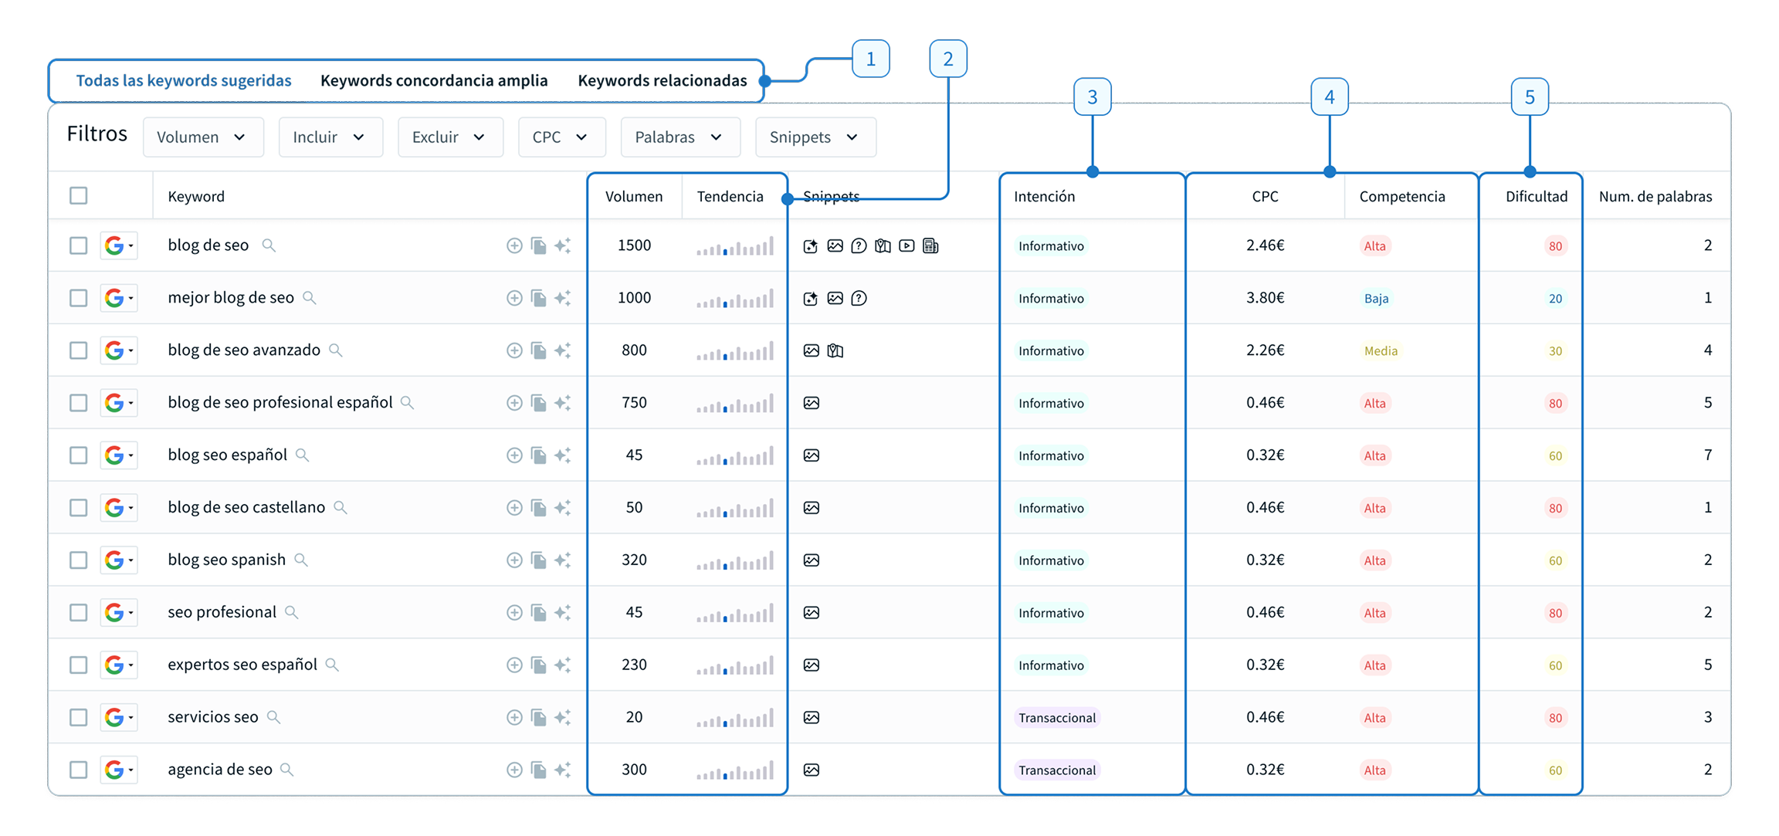Click the AI sparkles icon for 'blog de seo'
This screenshot has height=836, width=1779.
(564, 245)
